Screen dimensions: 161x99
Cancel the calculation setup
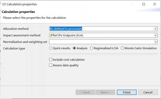point(148,92)
